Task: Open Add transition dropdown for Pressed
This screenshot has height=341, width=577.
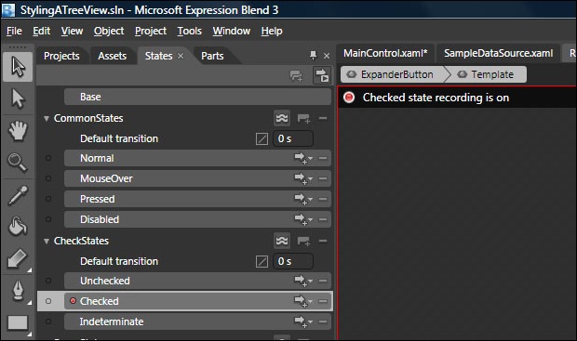Action: [x=303, y=199]
